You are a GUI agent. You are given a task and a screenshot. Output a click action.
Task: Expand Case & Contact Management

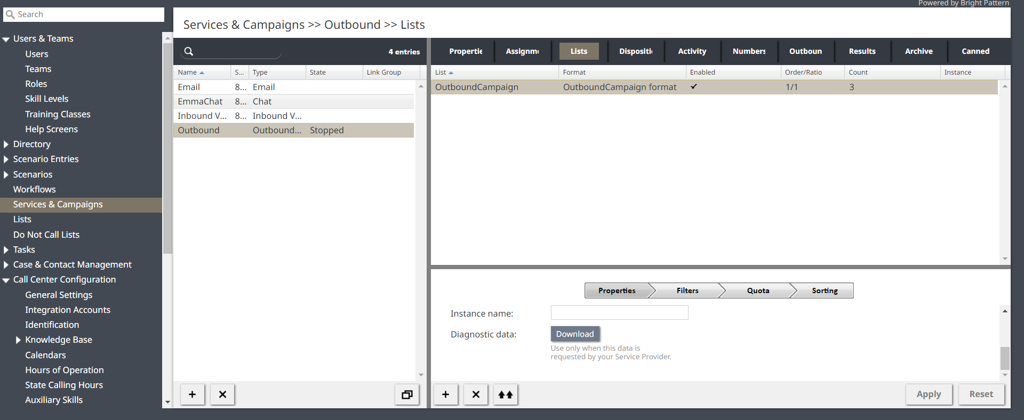pos(6,265)
